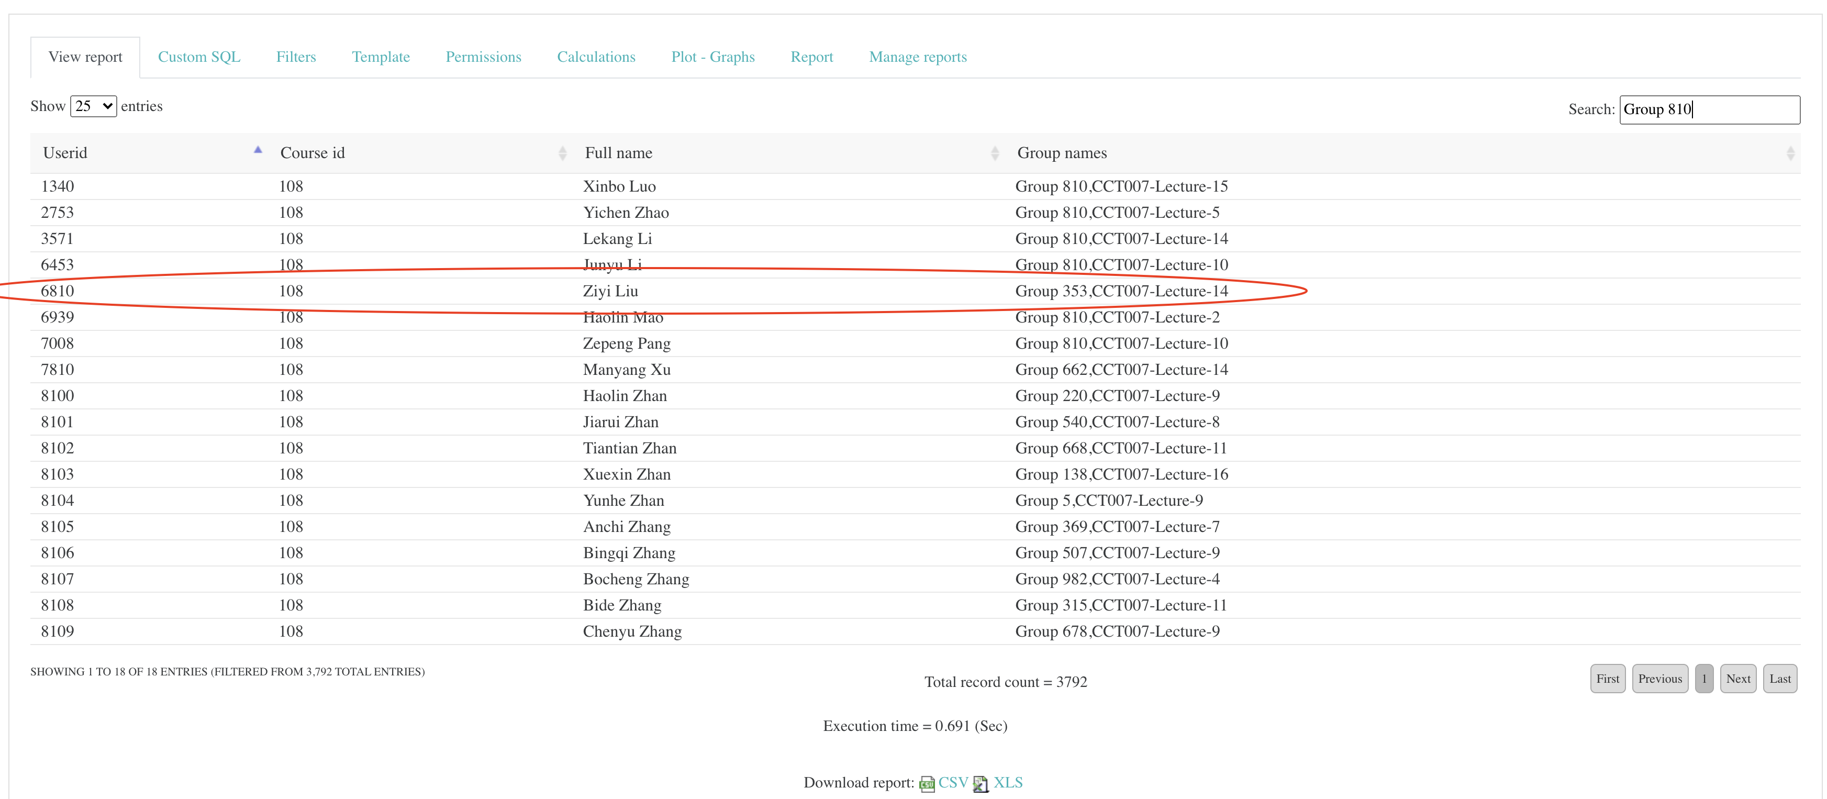Click the Group names column header
Image resolution: width=1827 pixels, height=799 pixels.
[1402, 152]
